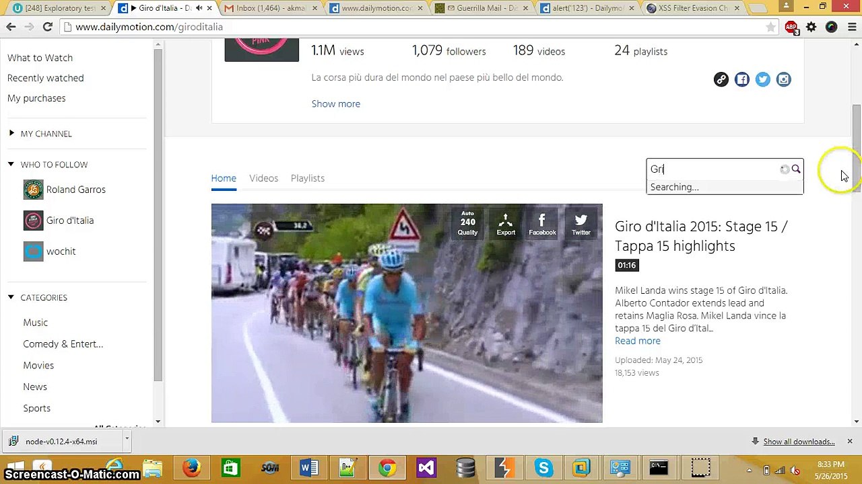This screenshot has width=862, height=484.
Task: Open the channel's Instagram page icon
Action: [783, 79]
